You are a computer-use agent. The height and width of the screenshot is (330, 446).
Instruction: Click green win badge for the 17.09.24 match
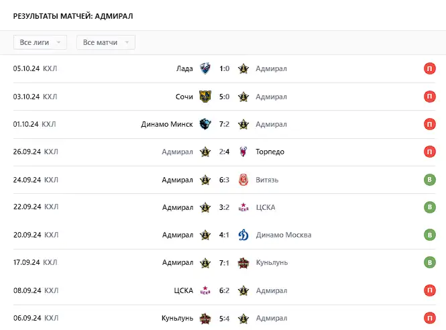tap(429, 262)
